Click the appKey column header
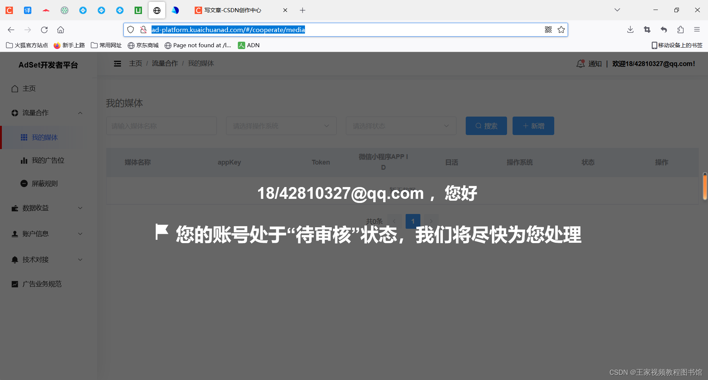 point(229,162)
